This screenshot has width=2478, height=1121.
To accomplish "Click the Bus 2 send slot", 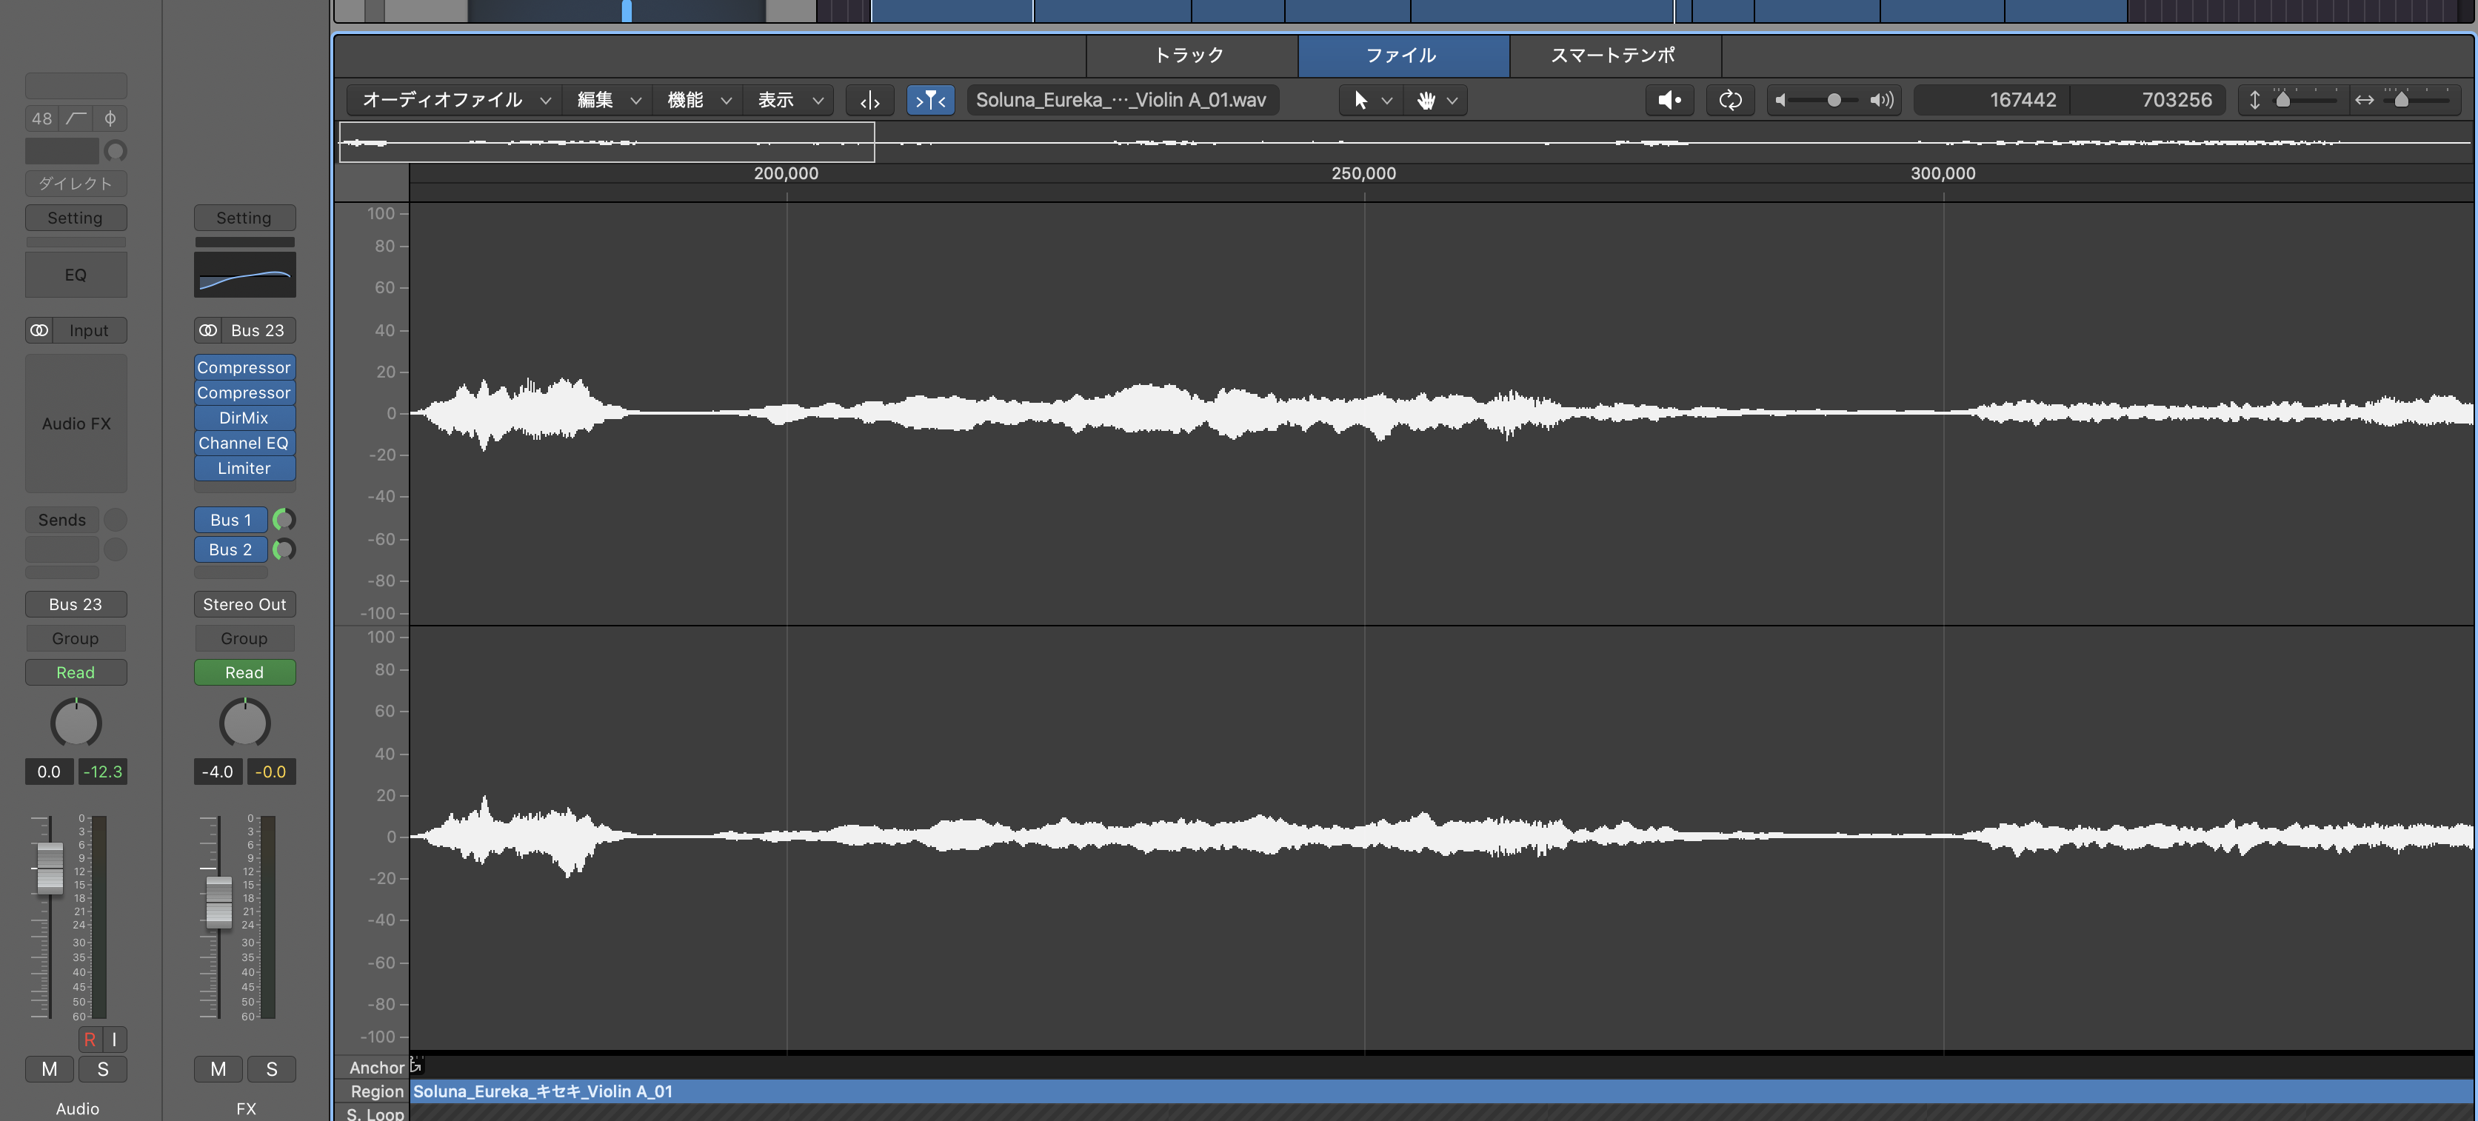I will point(231,550).
